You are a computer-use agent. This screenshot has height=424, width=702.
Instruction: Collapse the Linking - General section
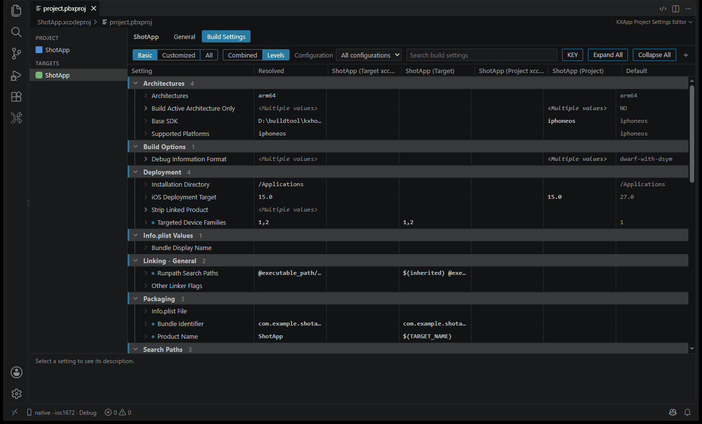point(136,261)
